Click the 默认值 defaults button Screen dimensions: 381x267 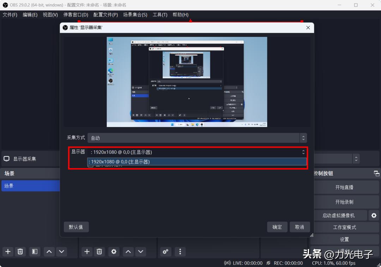76,227
